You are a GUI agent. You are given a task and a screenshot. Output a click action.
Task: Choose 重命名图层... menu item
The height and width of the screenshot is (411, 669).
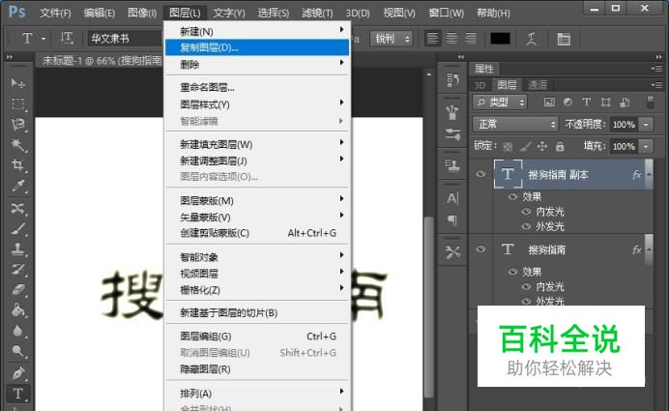tap(257, 87)
